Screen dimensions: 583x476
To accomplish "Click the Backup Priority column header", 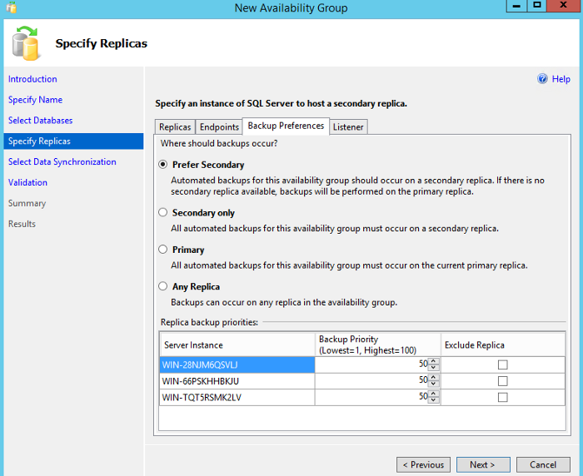I will click(378, 345).
